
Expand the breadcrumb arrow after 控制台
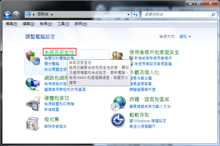52,14
